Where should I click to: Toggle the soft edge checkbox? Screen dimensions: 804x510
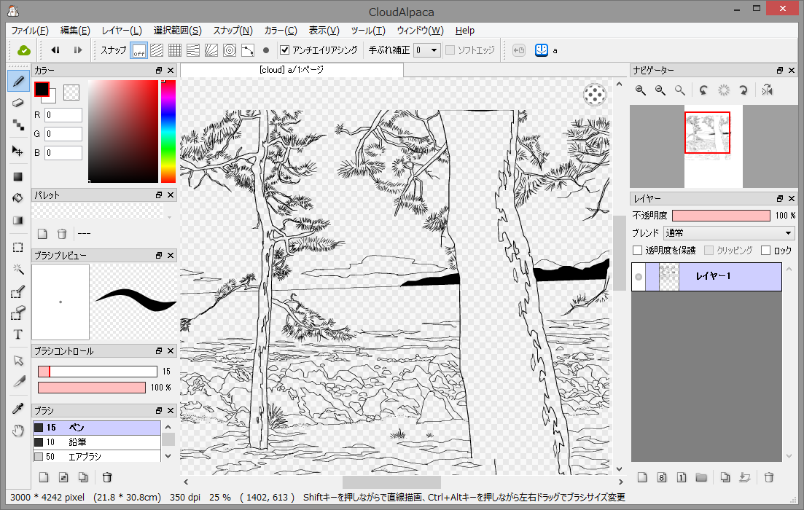coord(450,50)
